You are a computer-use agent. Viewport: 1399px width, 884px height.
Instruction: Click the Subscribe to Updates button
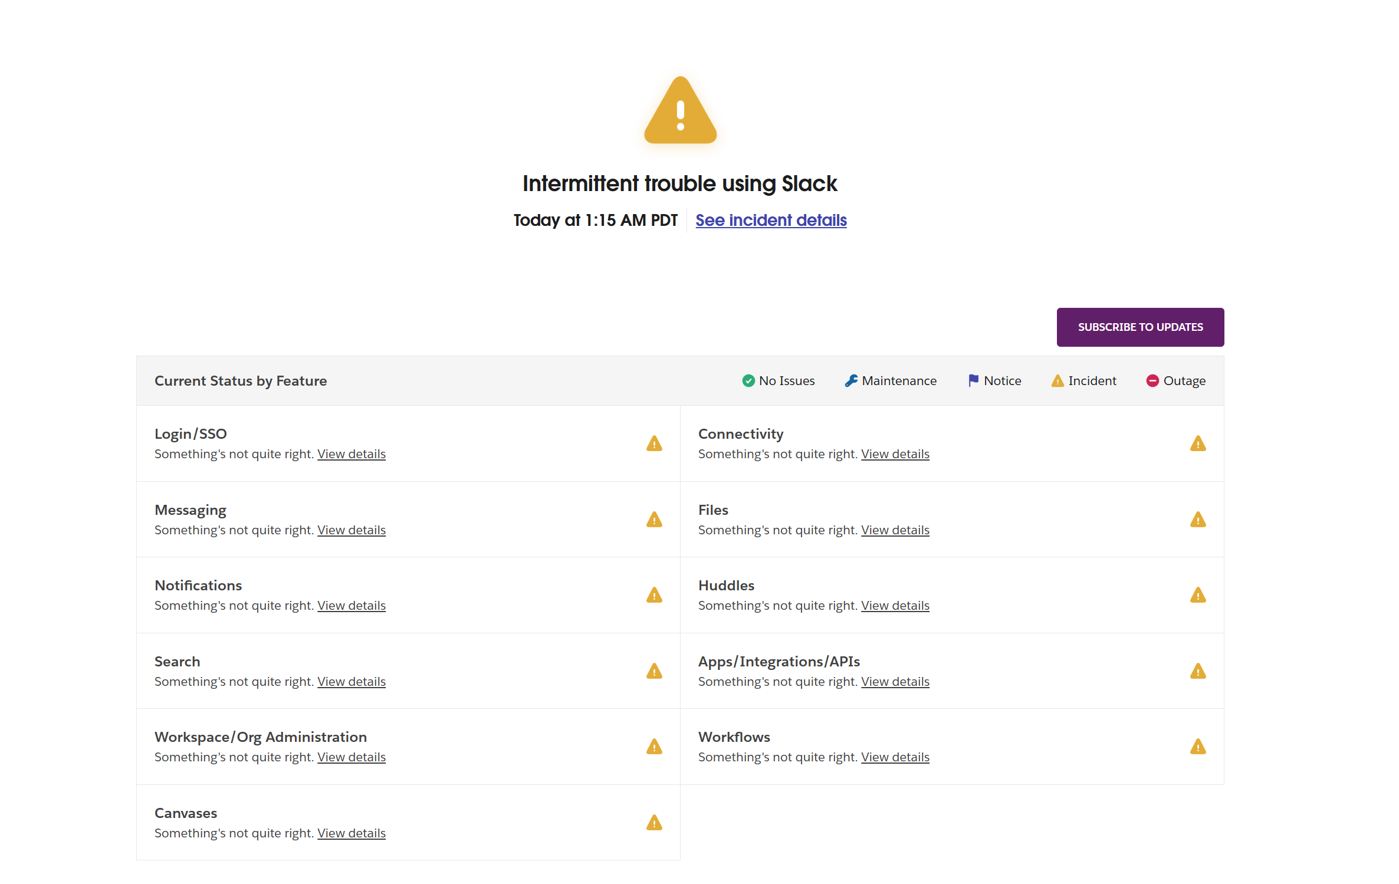click(x=1140, y=327)
